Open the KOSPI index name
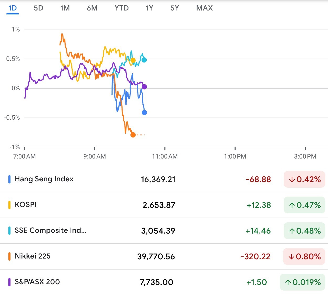Image resolution: width=328 pixels, height=295 pixels. [x=26, y=205]
